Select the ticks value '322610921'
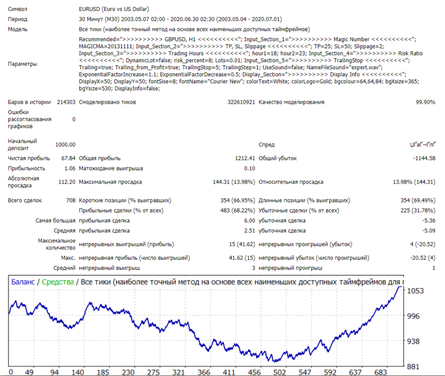445x376 pixels. click(241, 102)
